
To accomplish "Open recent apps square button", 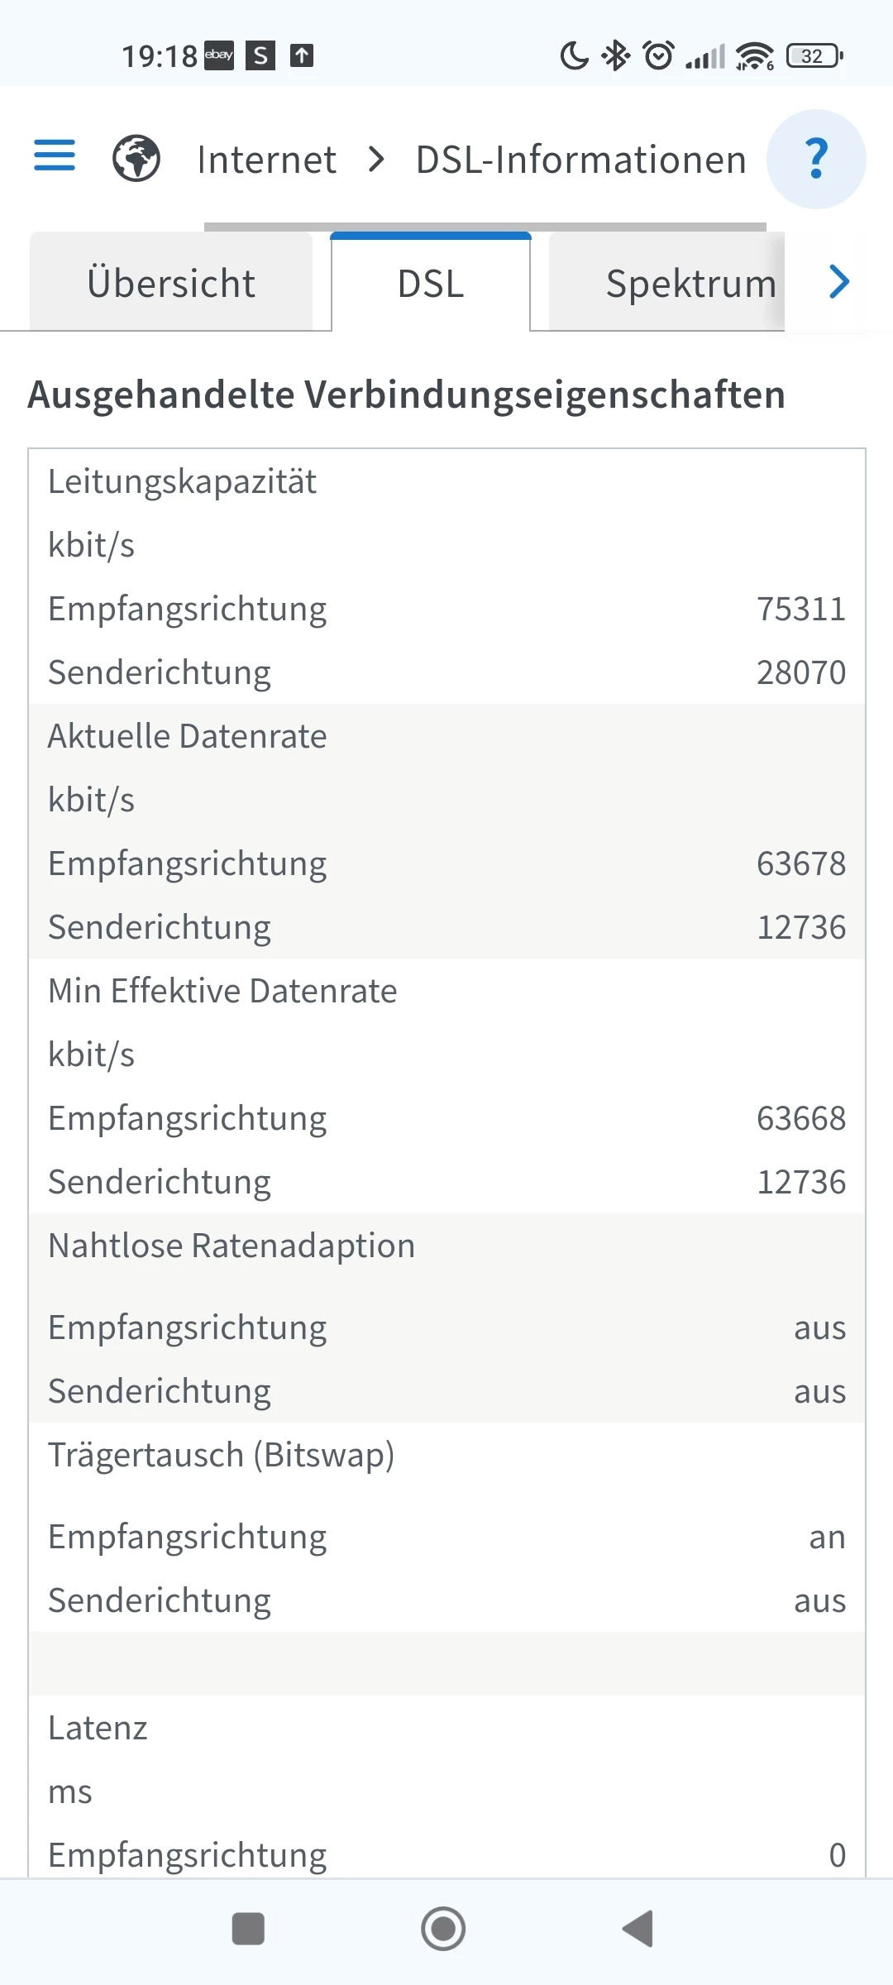I will [x=248, y=1929].
